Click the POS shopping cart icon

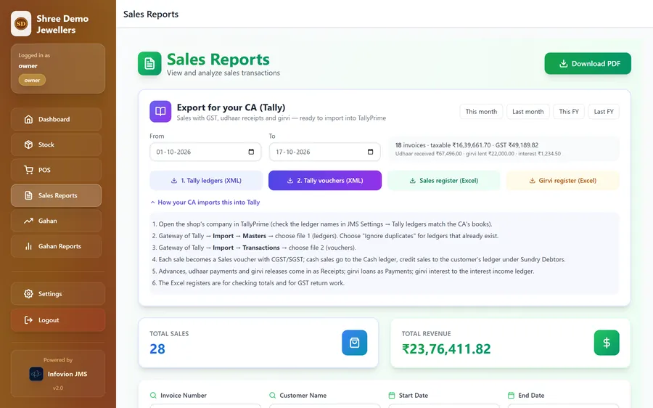28,170
